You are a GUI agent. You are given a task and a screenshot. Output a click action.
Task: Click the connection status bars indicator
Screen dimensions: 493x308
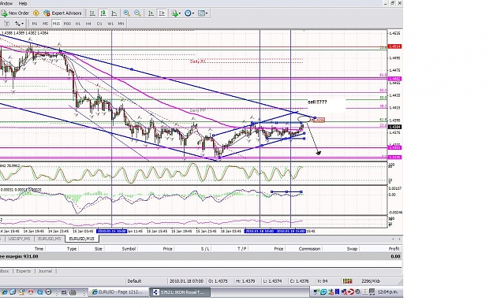point(347,281)
